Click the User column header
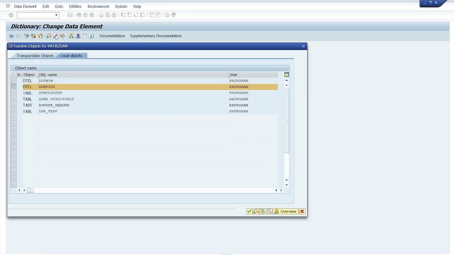The height and width of the screenshot is (255, 454). (253, 75)
